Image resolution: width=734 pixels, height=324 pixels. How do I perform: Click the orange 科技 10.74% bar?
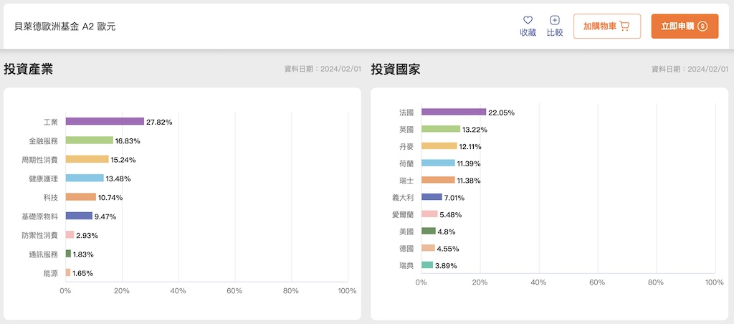(x=80, y=197)
